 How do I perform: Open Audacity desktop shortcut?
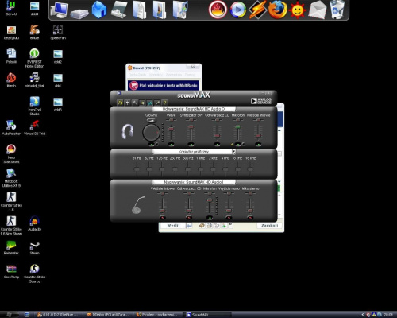(x=35, y=223)
